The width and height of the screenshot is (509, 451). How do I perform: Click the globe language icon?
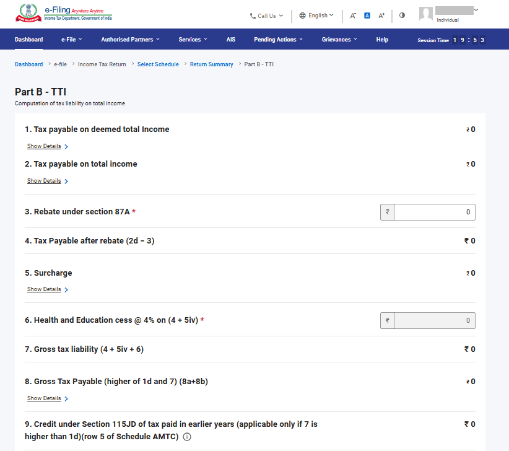tap(302, 15)
